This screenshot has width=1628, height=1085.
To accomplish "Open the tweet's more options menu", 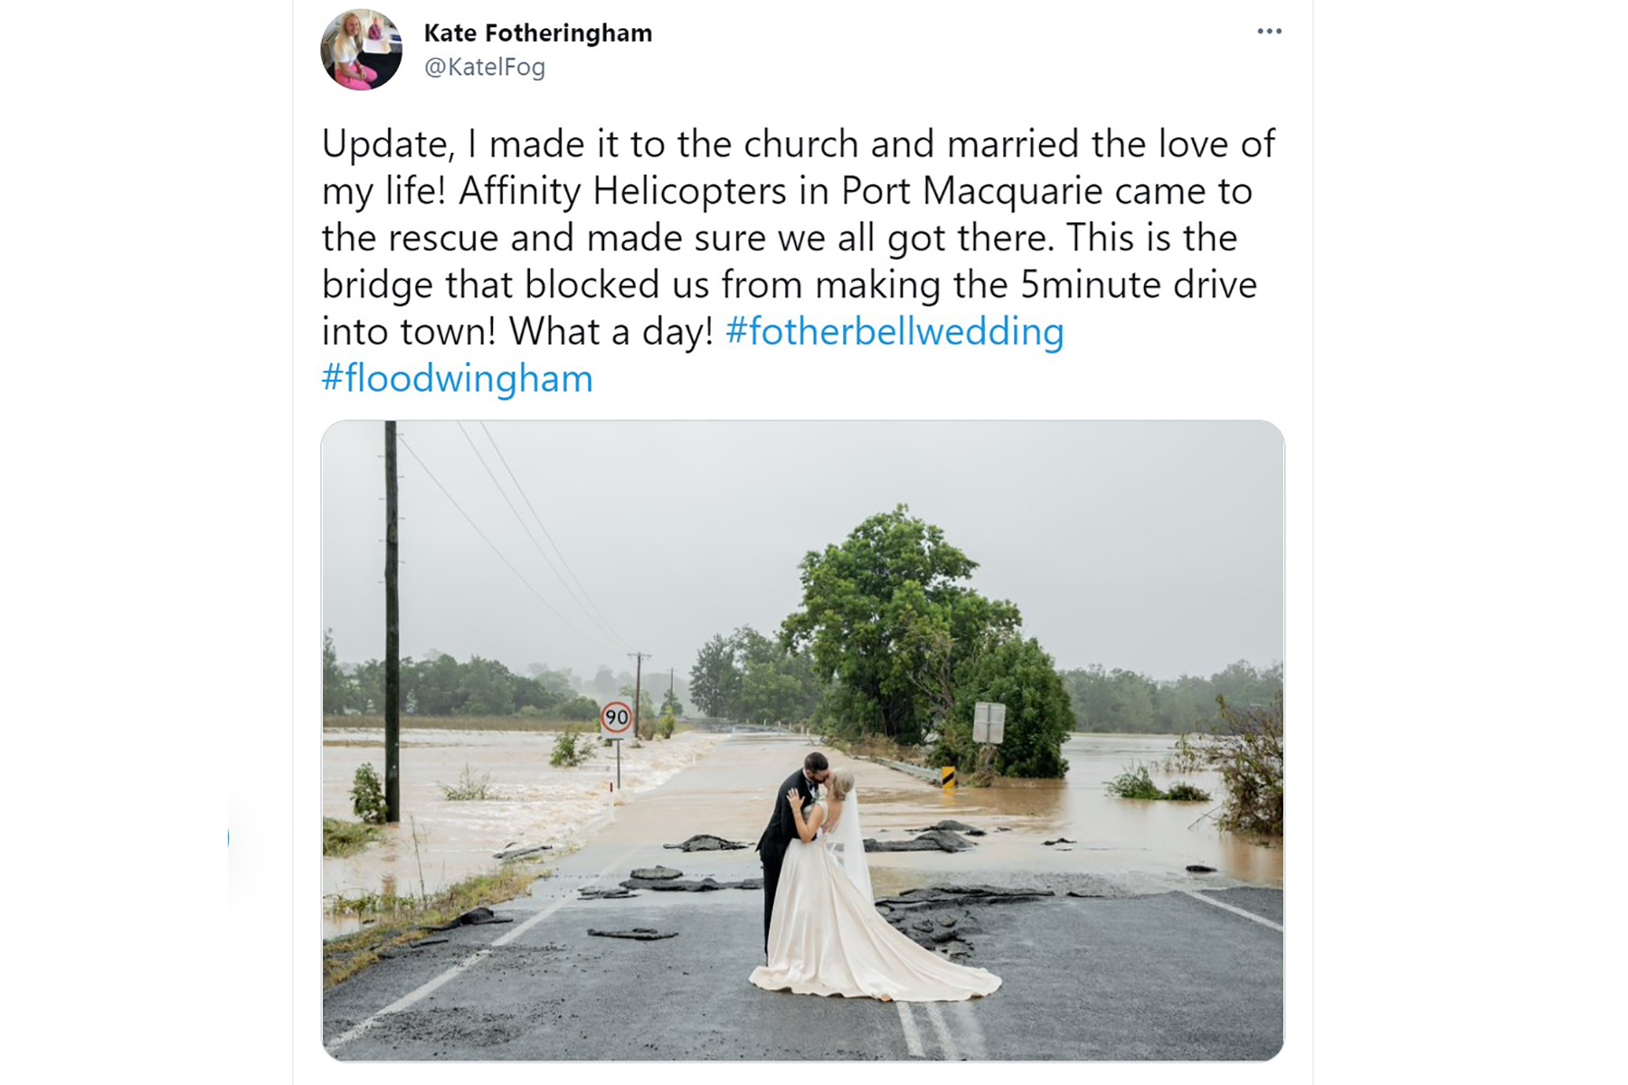I will (x=1269, y=32).
